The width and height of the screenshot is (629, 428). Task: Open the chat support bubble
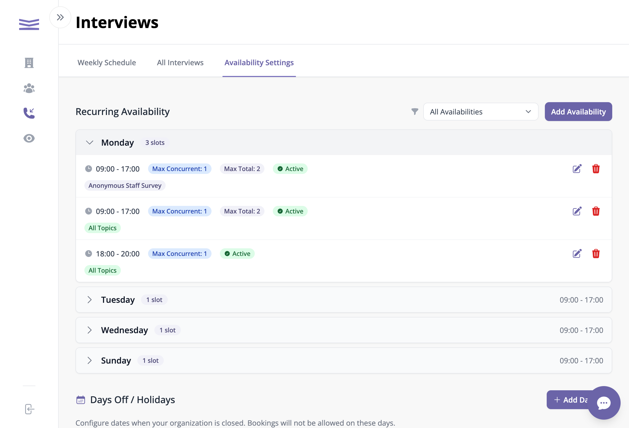coord(604,403)
